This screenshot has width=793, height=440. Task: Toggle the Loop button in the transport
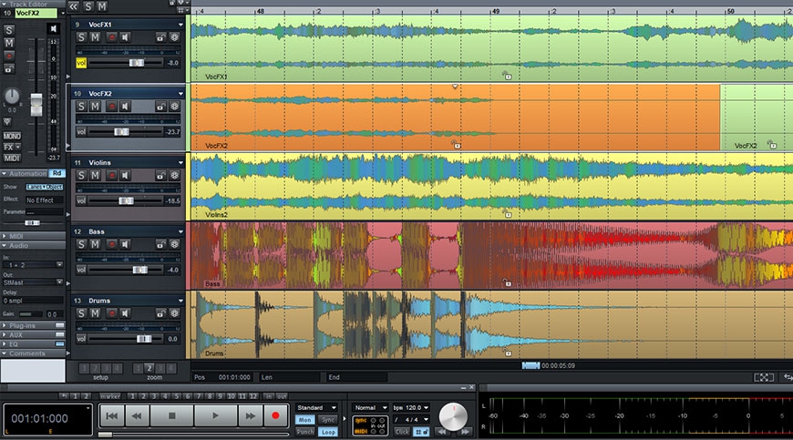pos(328,431)
